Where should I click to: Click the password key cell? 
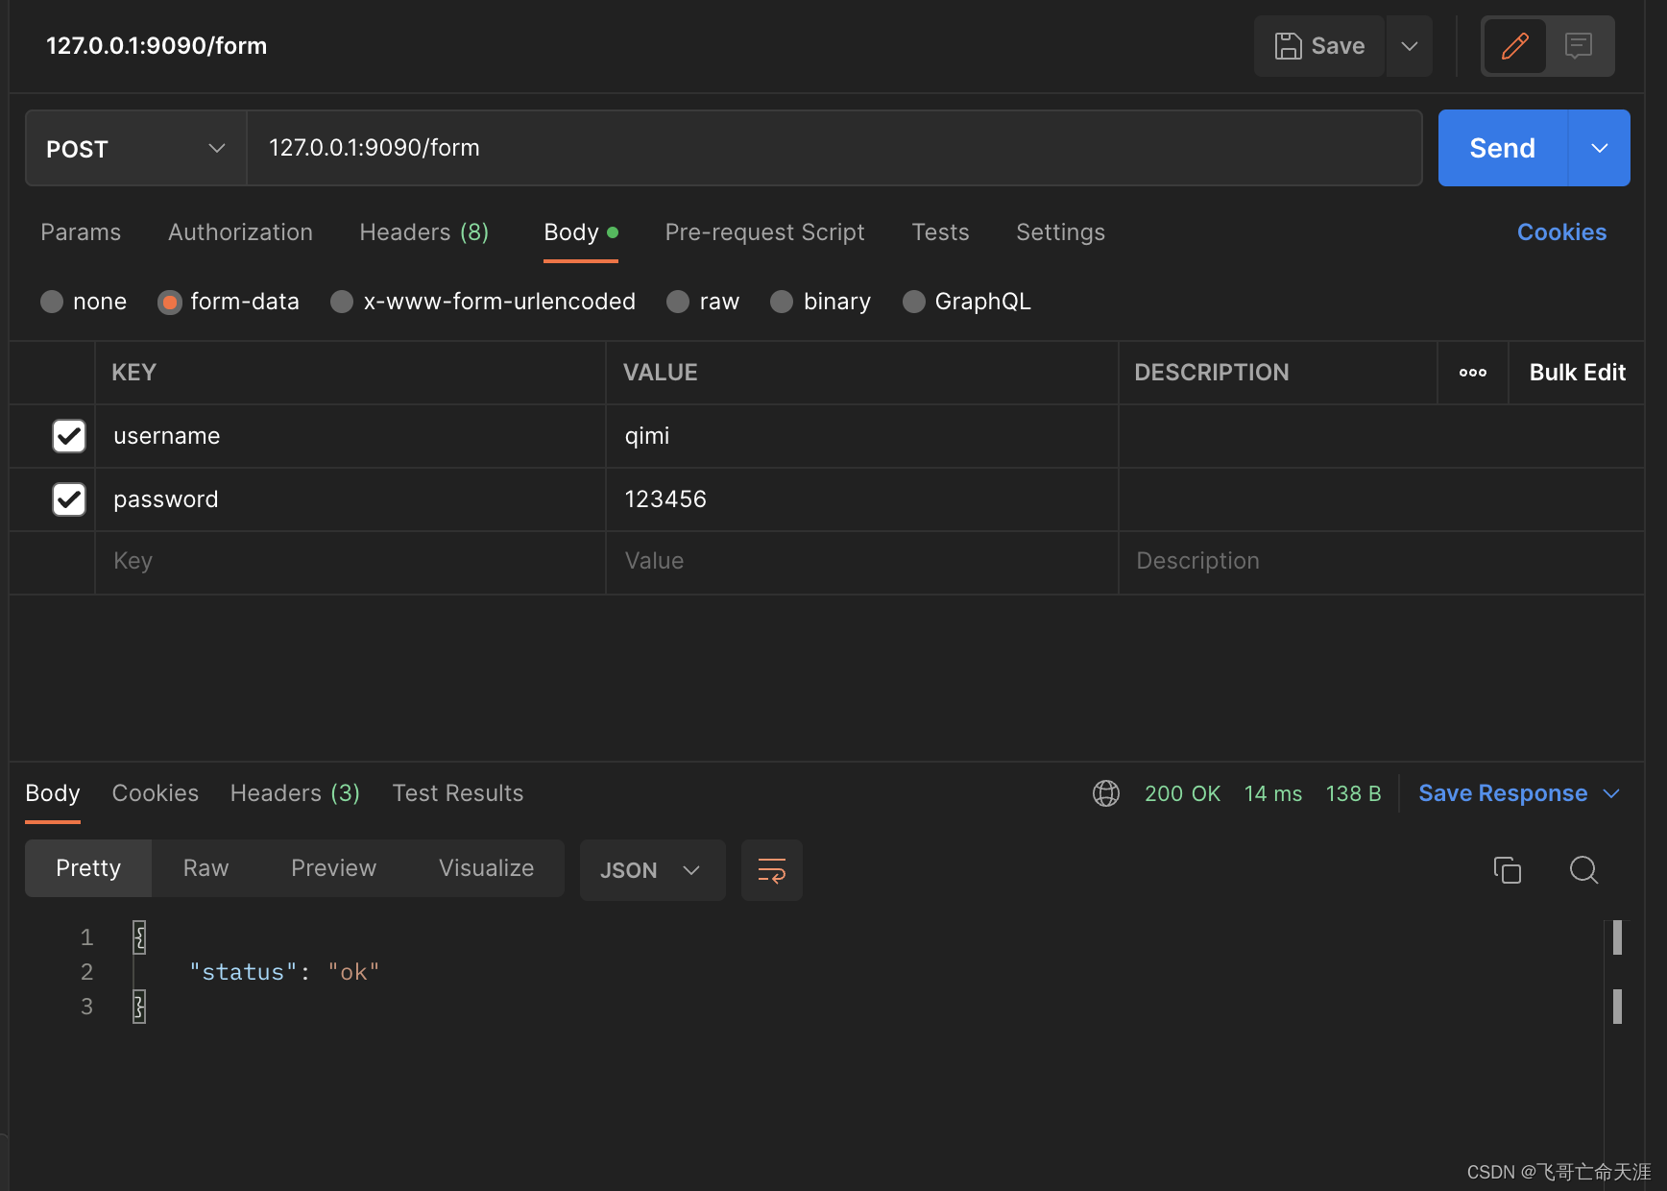pos(350,499)
